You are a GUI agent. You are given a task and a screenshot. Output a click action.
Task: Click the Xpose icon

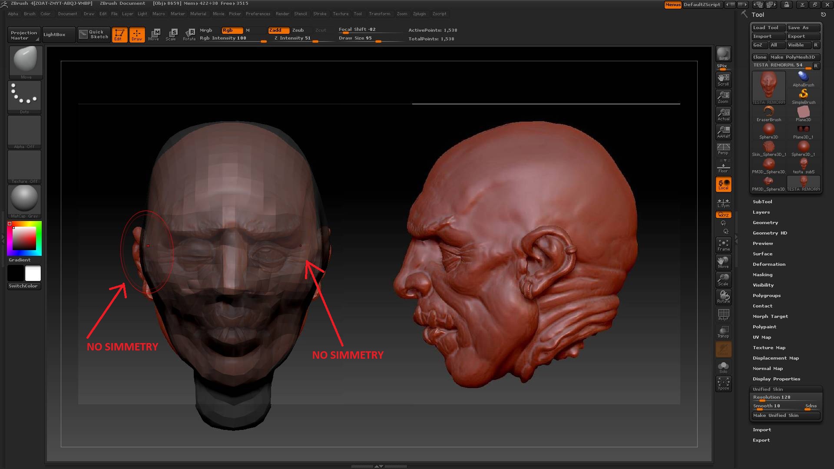[x=723, y=384]
